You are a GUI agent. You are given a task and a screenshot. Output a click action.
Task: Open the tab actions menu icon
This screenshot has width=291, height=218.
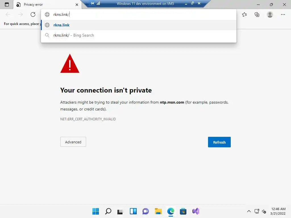pyautogui.click(x=7, y=5)
